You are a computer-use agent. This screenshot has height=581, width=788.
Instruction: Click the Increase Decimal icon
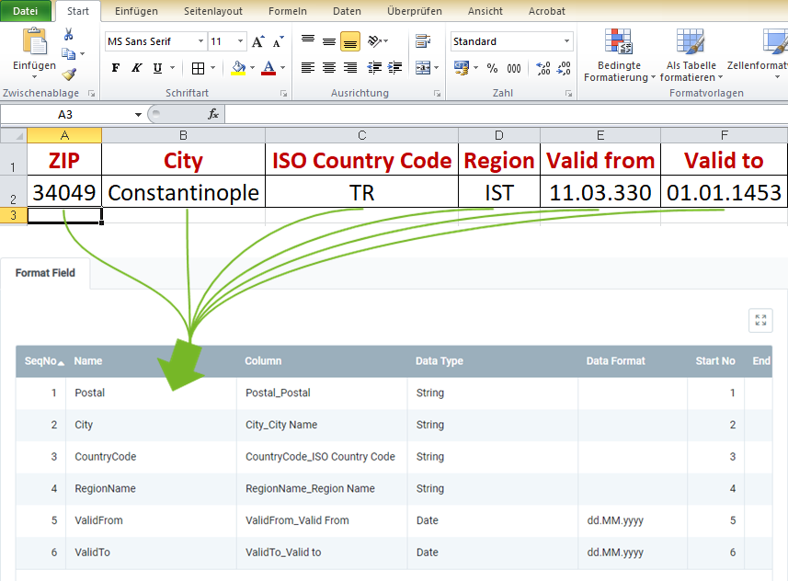coord(542,68)
